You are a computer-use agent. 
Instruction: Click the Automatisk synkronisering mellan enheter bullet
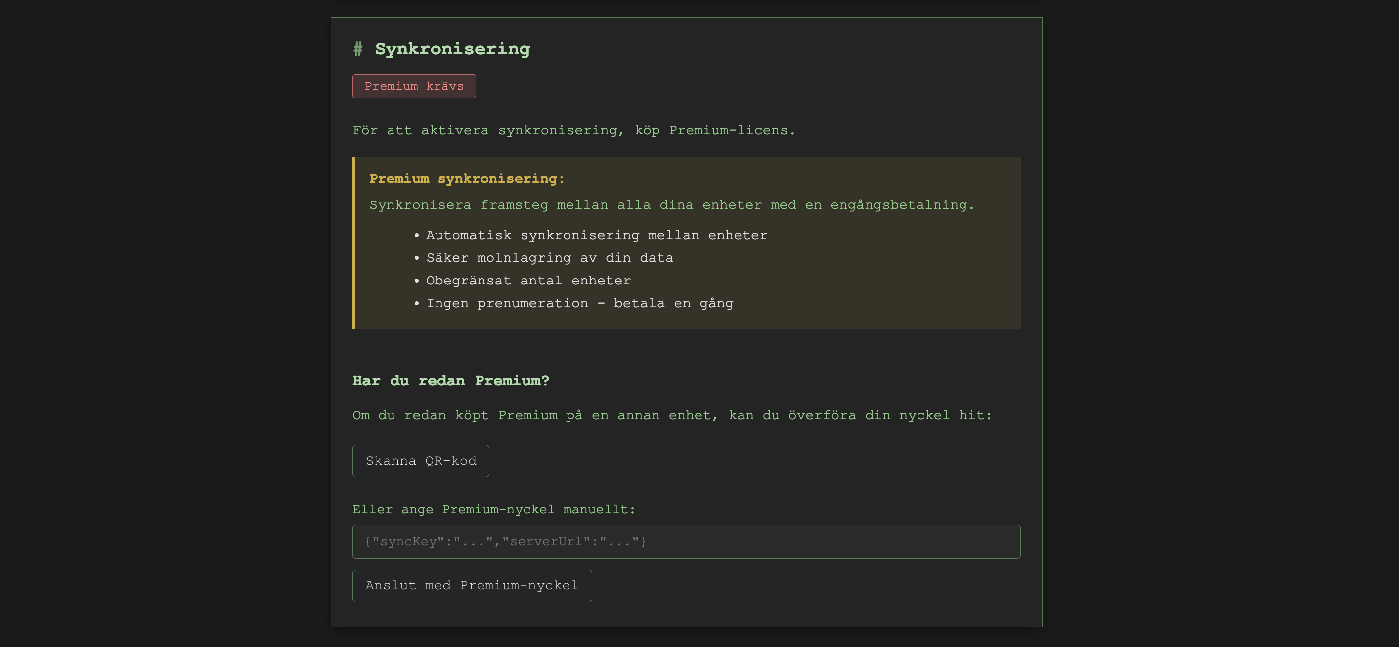(596, 235)
